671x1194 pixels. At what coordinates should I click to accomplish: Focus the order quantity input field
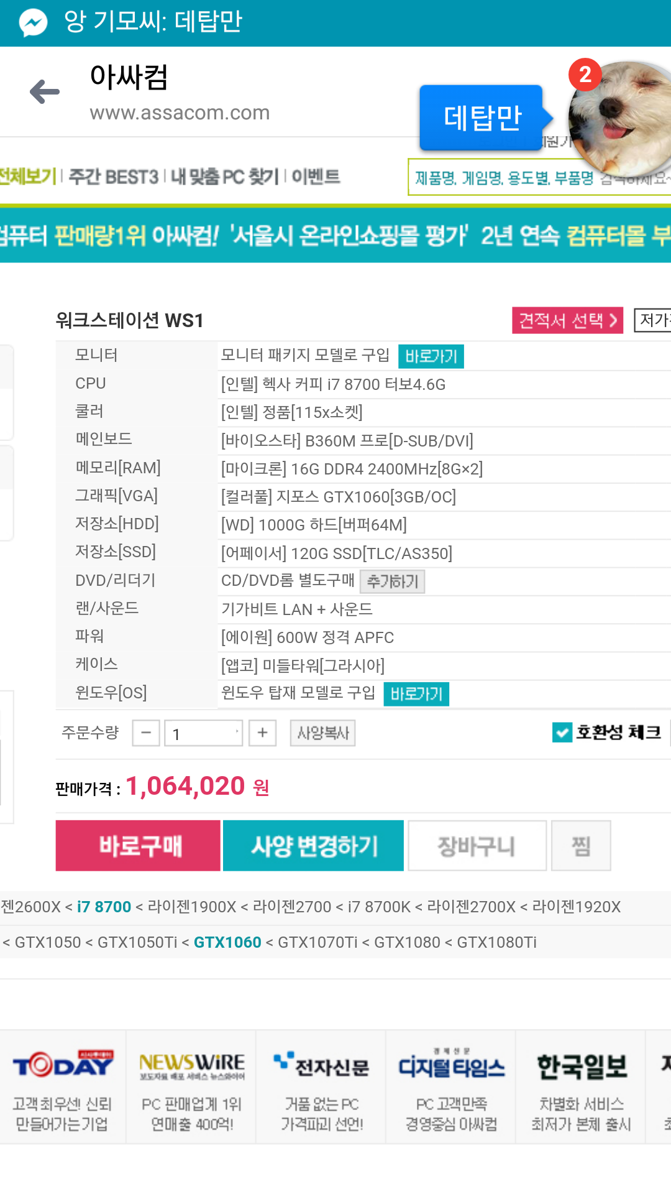point(203,733)
